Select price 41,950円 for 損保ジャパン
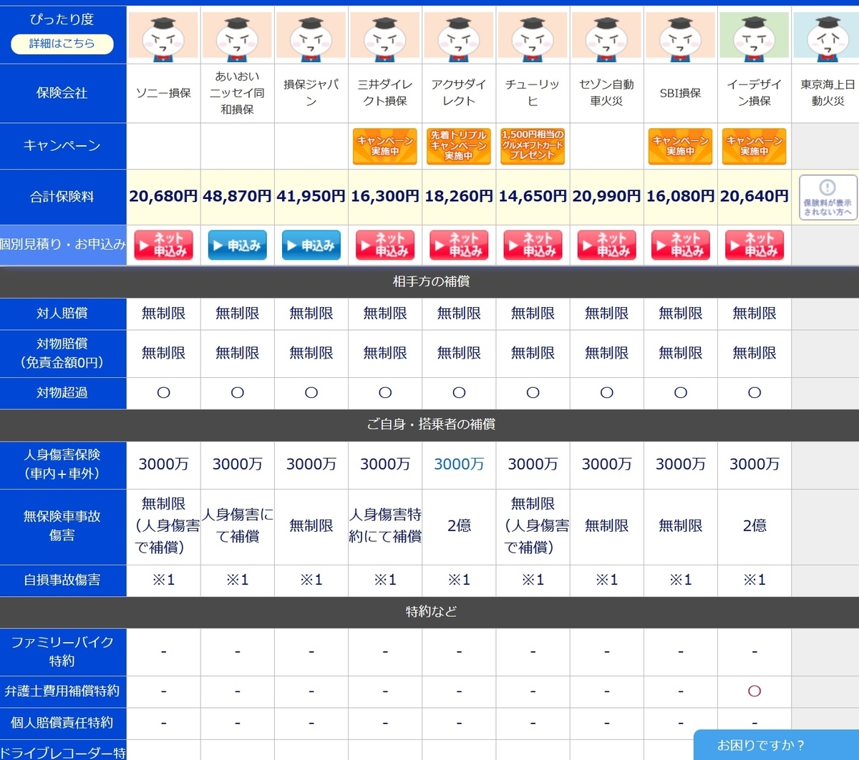 click(x=311, y=196)
